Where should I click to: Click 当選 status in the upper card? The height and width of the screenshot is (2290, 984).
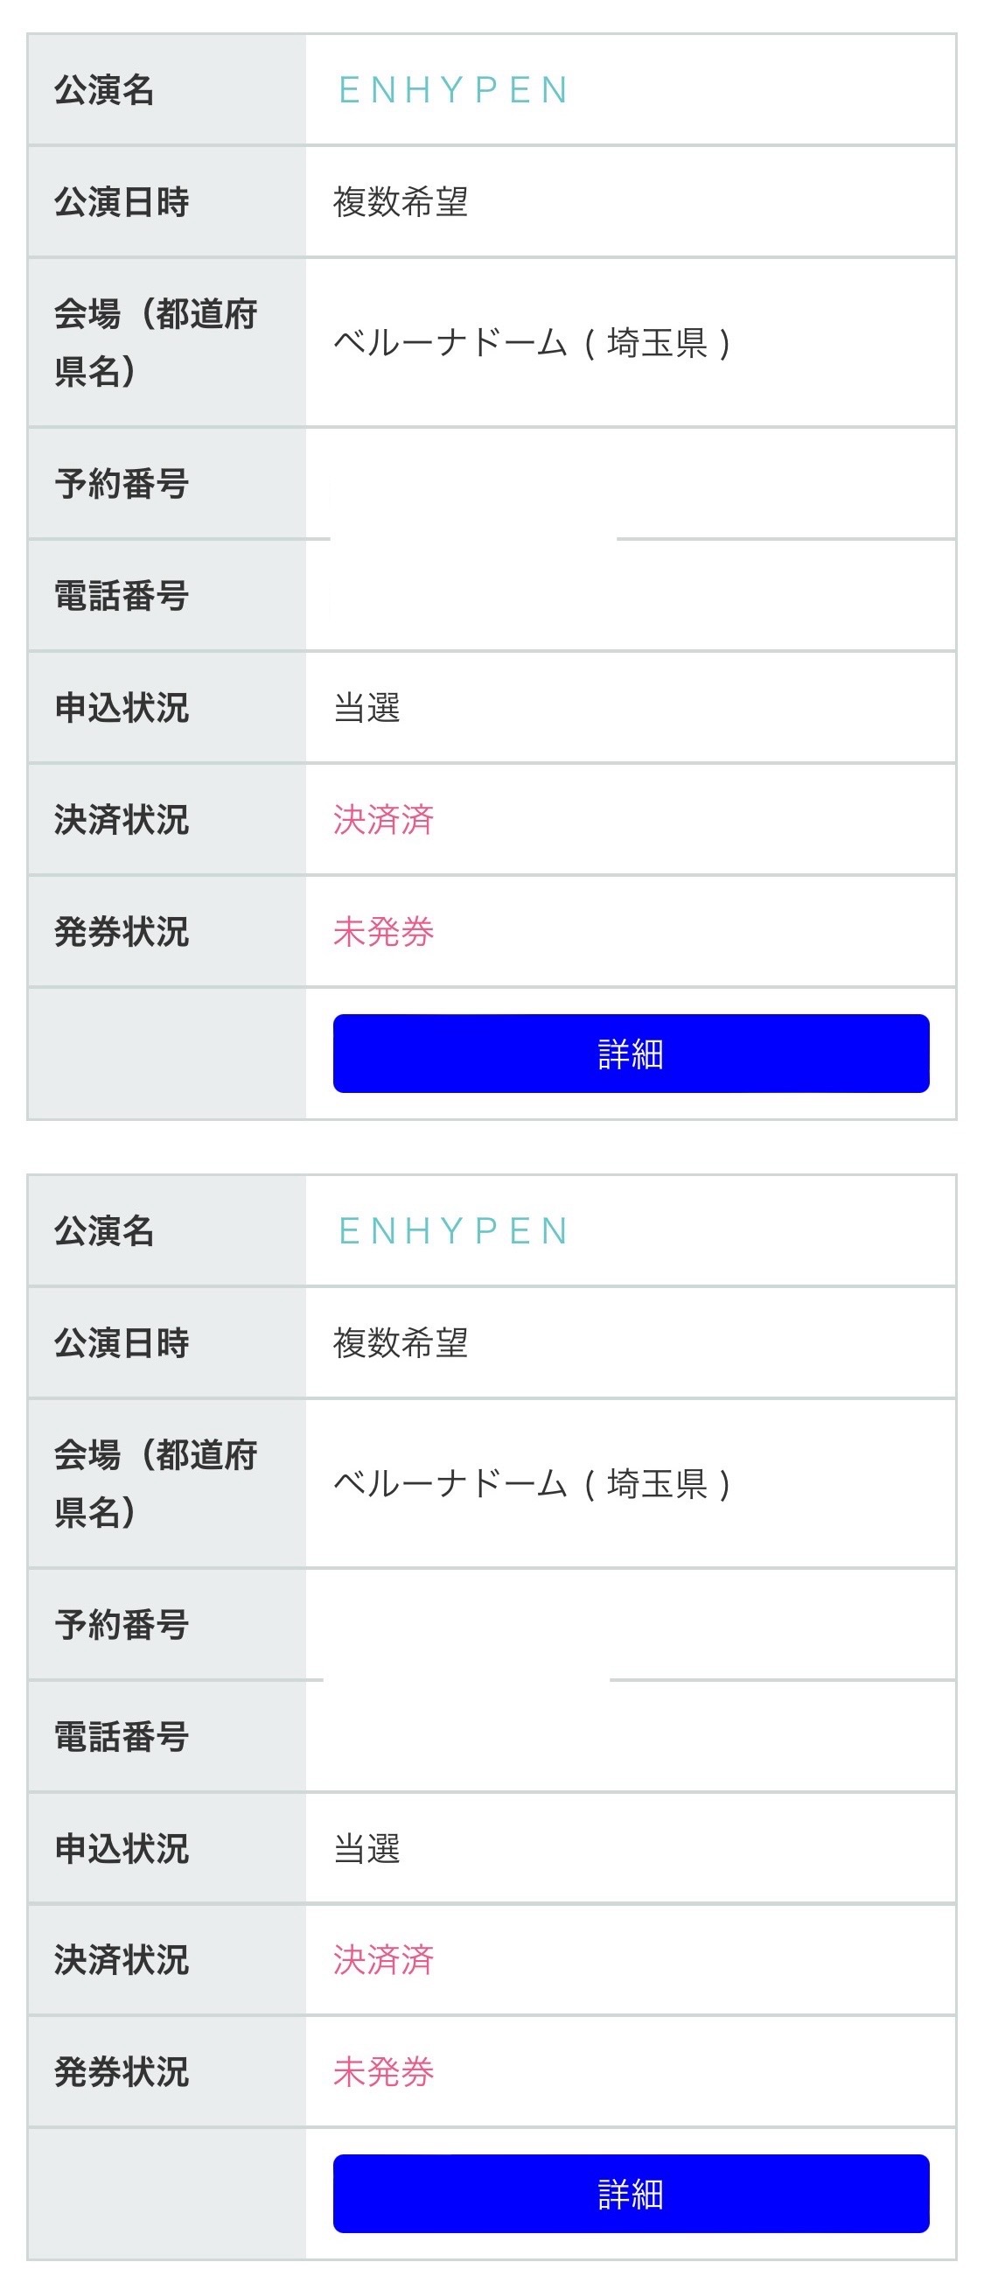click(x=367, y=709)
